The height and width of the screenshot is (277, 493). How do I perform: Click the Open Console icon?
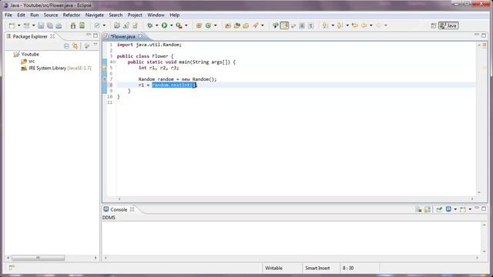click(x=463, y=209)
